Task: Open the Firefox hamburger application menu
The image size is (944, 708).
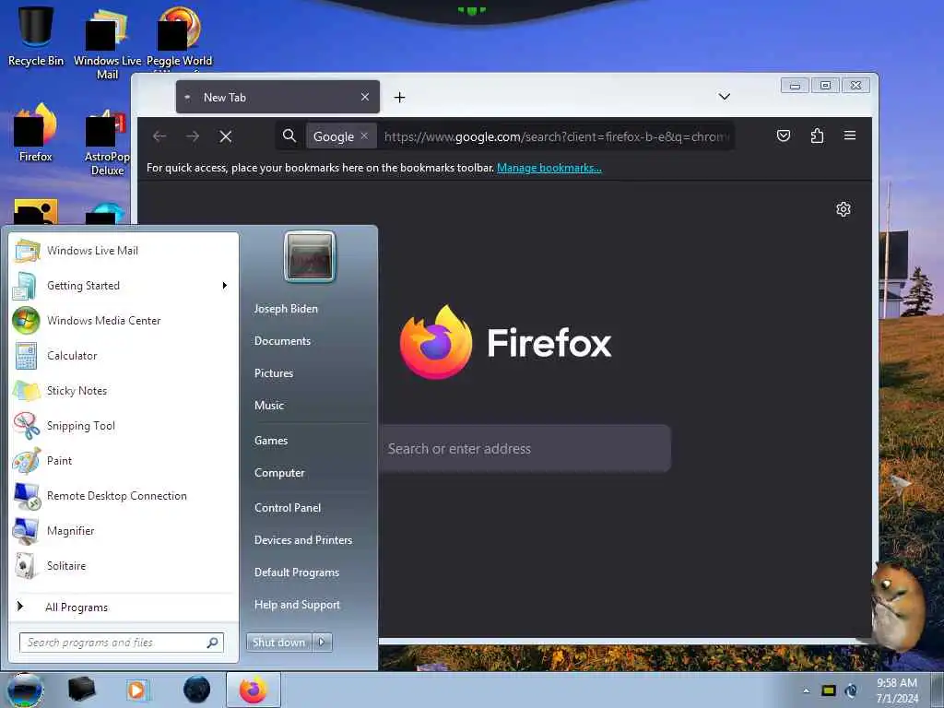Action: pyautogui.click(x=850, y=136)
